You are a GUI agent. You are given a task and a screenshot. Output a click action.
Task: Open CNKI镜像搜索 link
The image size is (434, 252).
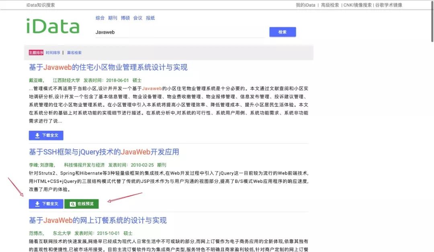pos(357,5)
